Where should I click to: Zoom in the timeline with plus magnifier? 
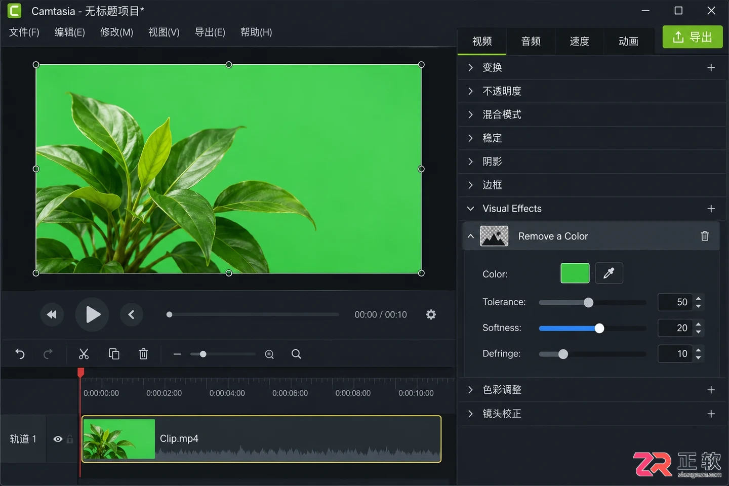(x=269, y=354)
